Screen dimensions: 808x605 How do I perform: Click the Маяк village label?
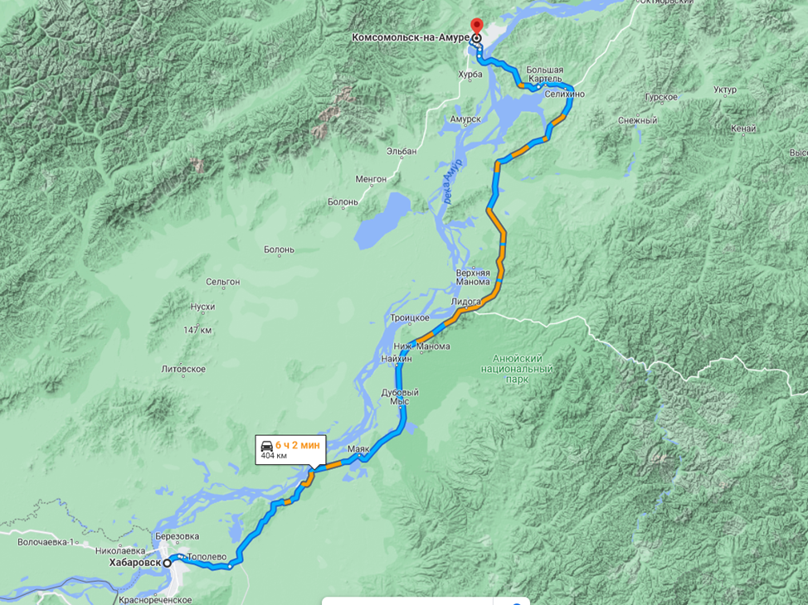point(358,449)
